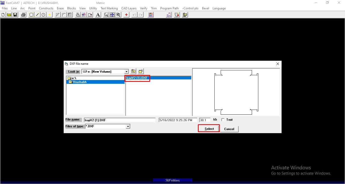This screenshot has height=184, width=345.
Task: Create new folder in DXF dialog
Action: 141,71
